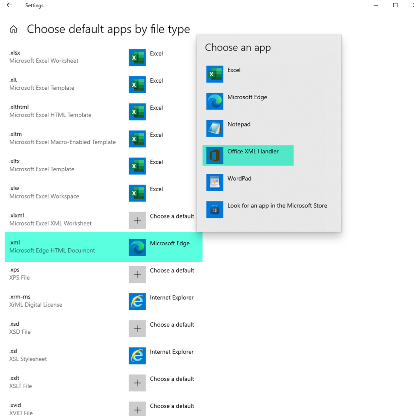Open the Settings home icon
The image size is (414, 416).
14,29
